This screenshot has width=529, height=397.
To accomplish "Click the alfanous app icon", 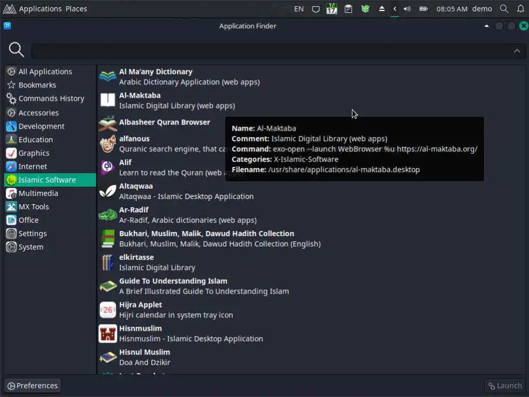I will [107, 144].
